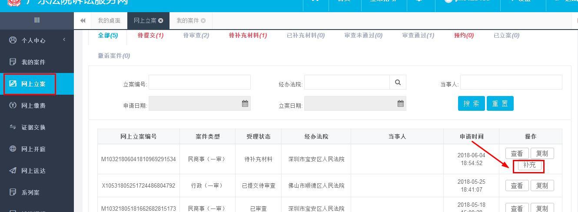Click the magnifier icon beside 经办法院
This screenshot has width=578, height=212.
click(398, 82)
